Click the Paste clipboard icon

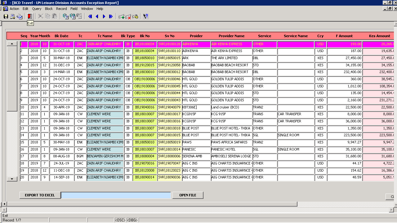coord(55,16)
